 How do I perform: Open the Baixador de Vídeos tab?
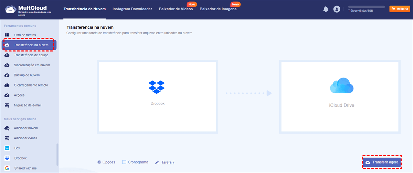[176, 9]
